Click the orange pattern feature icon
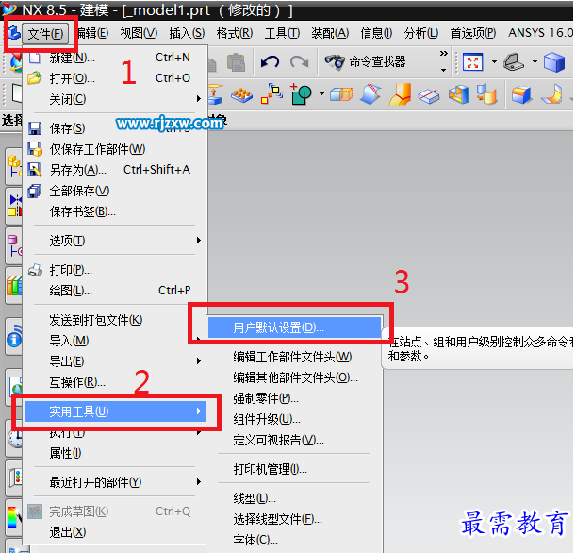 point(241,94)
